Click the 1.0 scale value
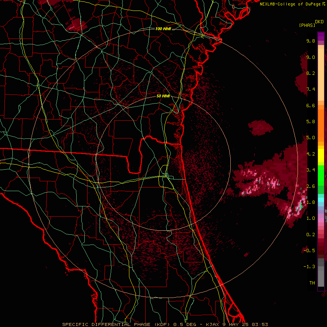The height and width of the screenshot is (327, 327). 311,218
